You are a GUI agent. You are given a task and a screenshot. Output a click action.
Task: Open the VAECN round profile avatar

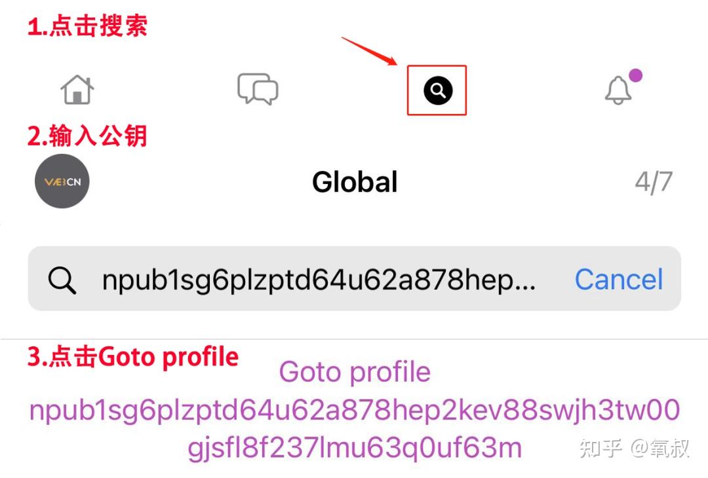coord(62,181)
